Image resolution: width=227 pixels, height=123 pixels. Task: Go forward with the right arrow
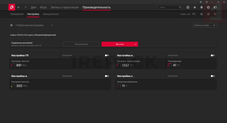coord(25,7)
